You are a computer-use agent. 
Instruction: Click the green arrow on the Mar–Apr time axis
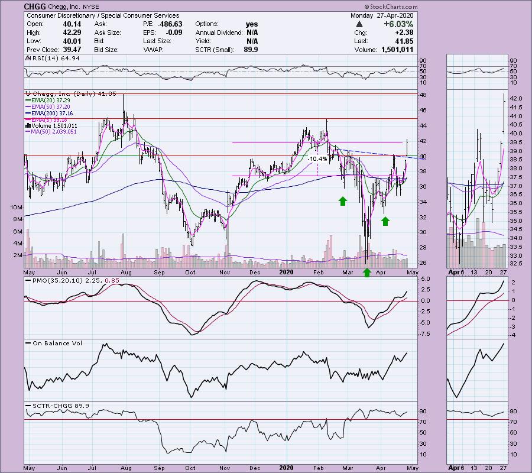tap(366, 273)
